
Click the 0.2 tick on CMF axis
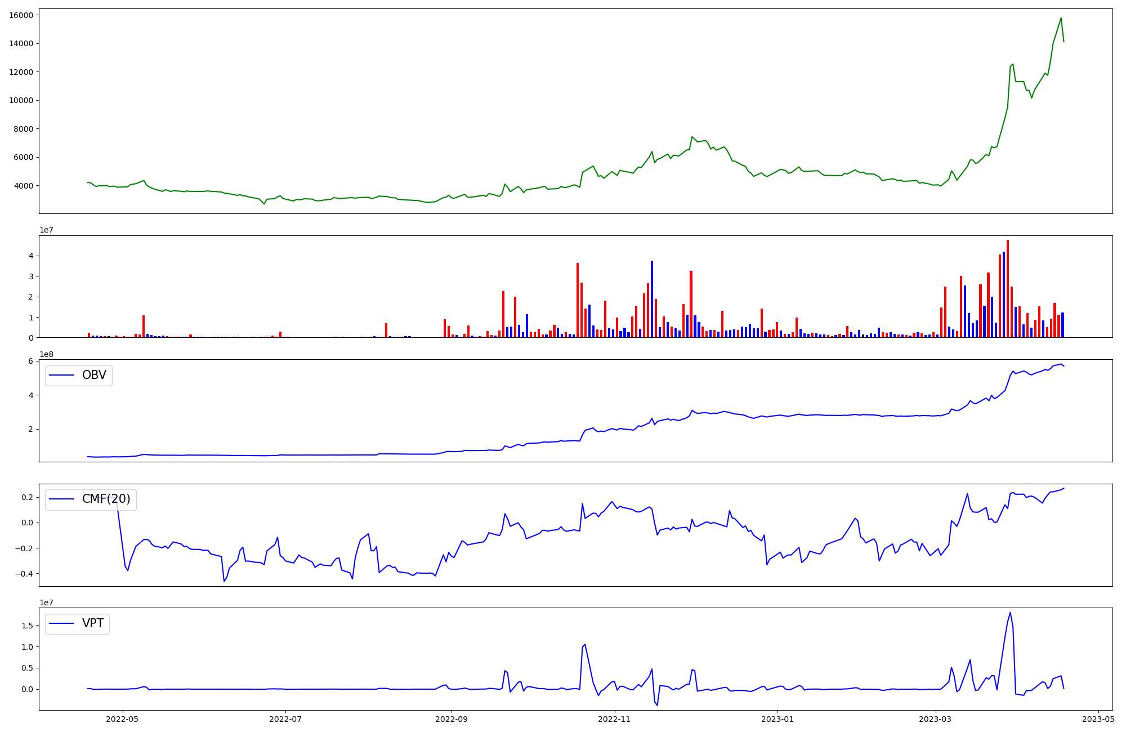pos(28,497)
